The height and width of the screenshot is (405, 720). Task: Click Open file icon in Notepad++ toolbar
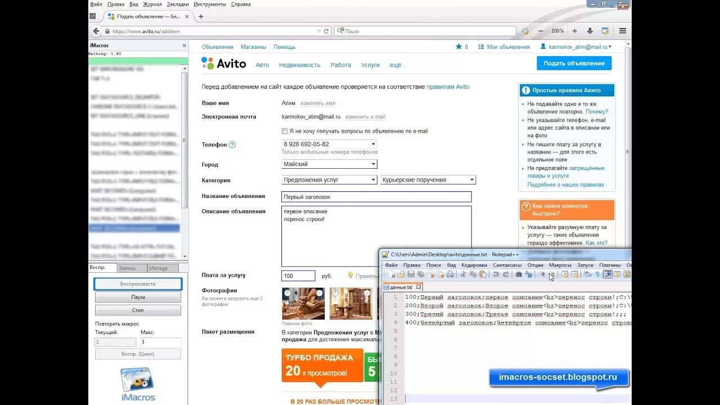tap(401, 274)
